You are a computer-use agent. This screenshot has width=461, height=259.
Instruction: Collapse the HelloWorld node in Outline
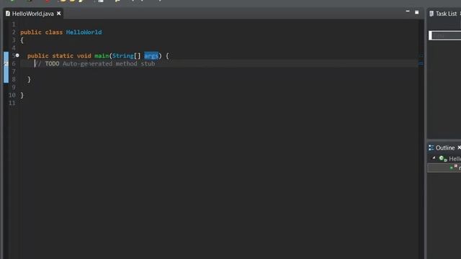tap(434, 158)
